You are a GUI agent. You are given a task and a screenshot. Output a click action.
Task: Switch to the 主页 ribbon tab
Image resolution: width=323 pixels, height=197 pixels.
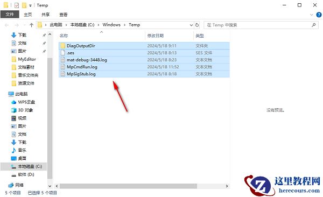28,15
